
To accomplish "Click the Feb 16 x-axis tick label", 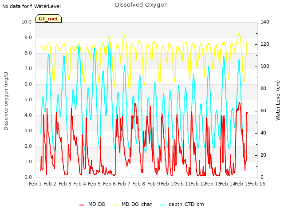I will pyautogui.click(x=257, y=184).
